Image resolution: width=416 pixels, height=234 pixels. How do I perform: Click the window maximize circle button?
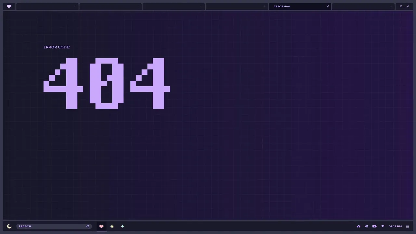pyautogui.click(x=401, y=6)
